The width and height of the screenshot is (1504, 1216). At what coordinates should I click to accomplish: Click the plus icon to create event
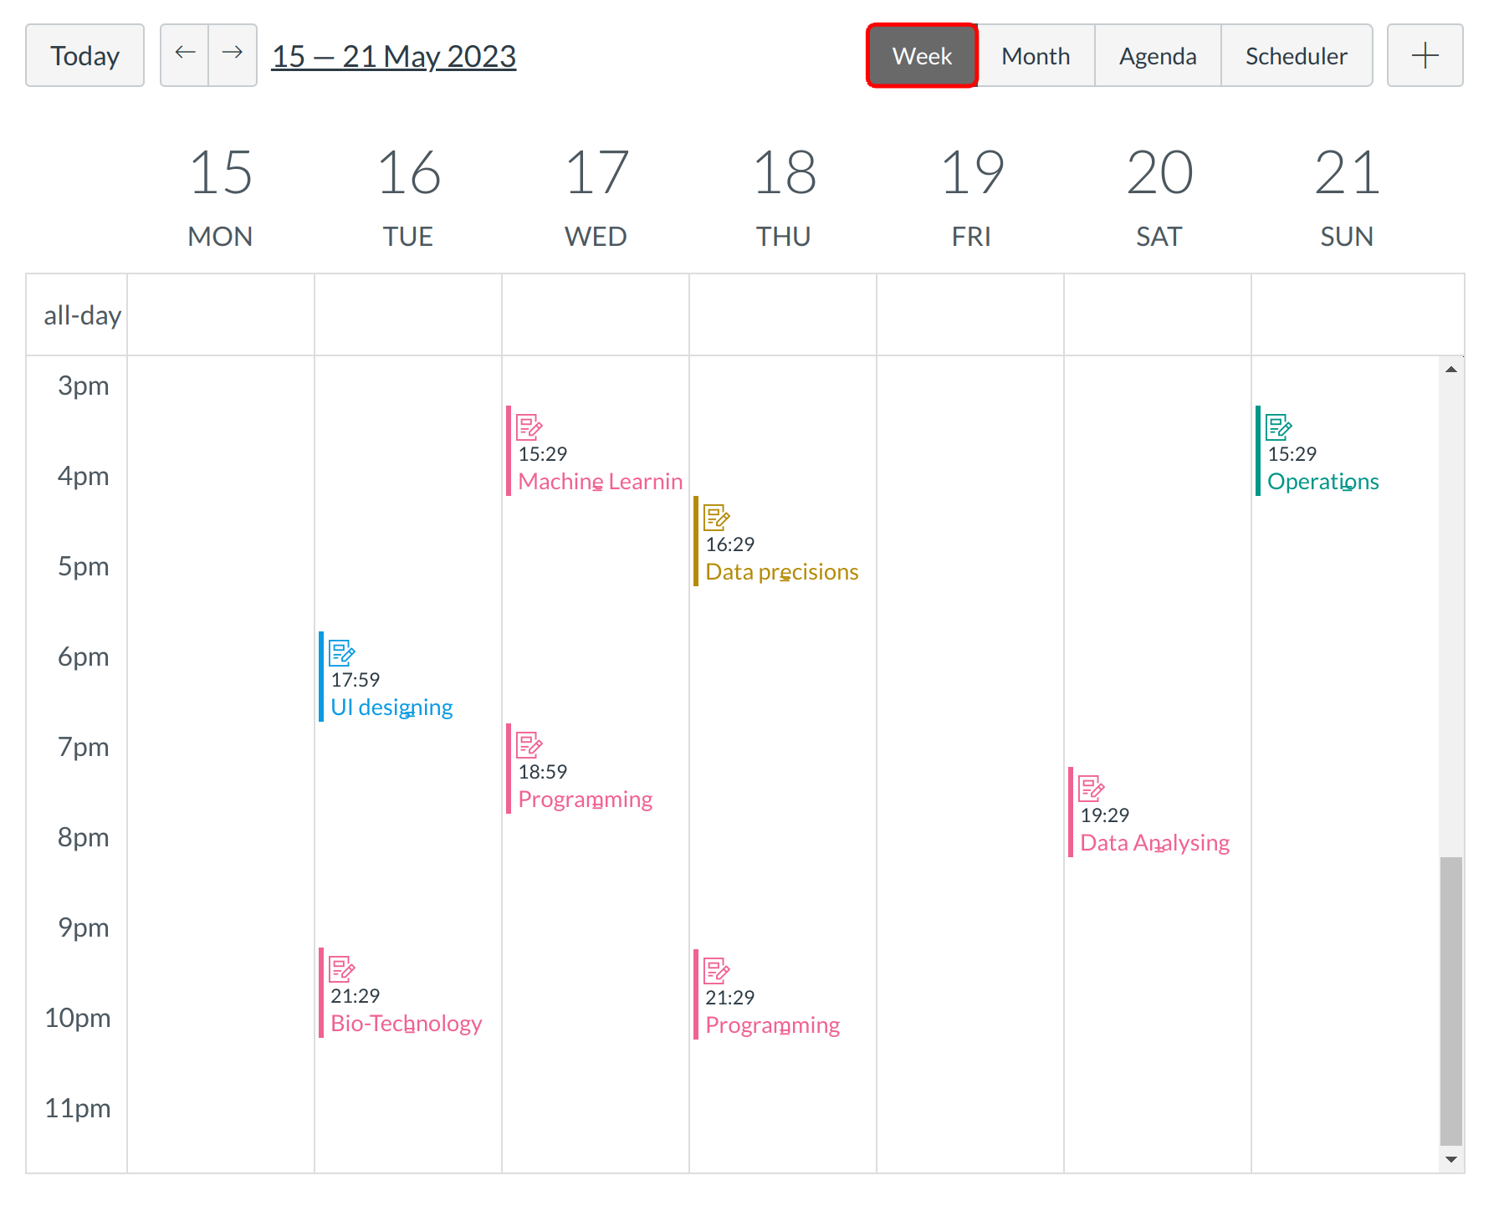pos(1425,55)
